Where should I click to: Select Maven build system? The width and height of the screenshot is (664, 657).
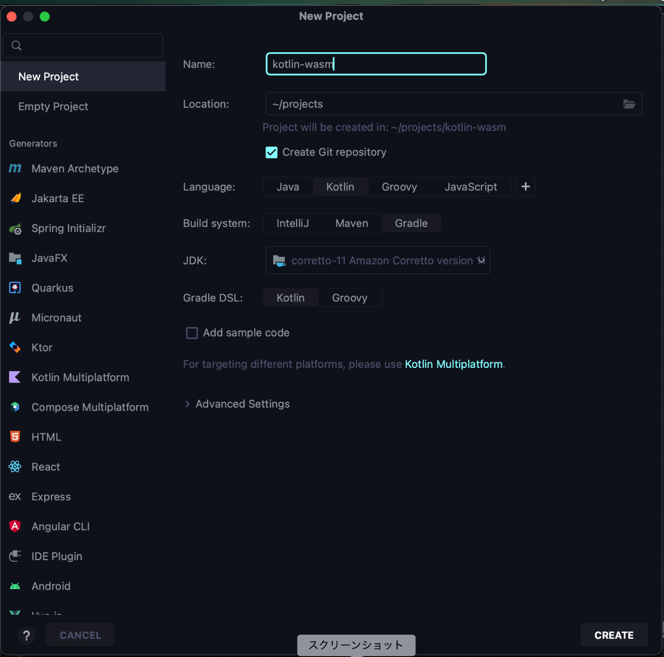click(352, 224)
